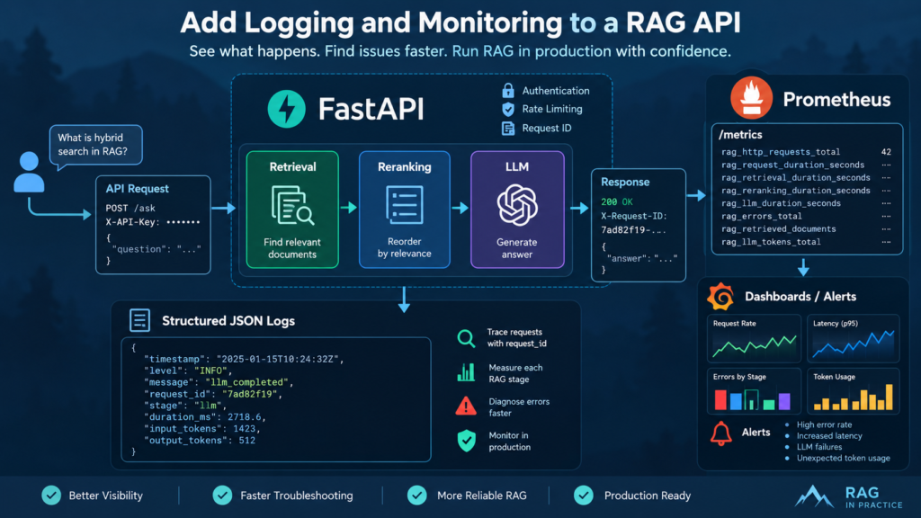This screenshot has height=518, width=921.
Task: Click the request_id "7ad82f19" log line
Action: click(x=213, y=394)
